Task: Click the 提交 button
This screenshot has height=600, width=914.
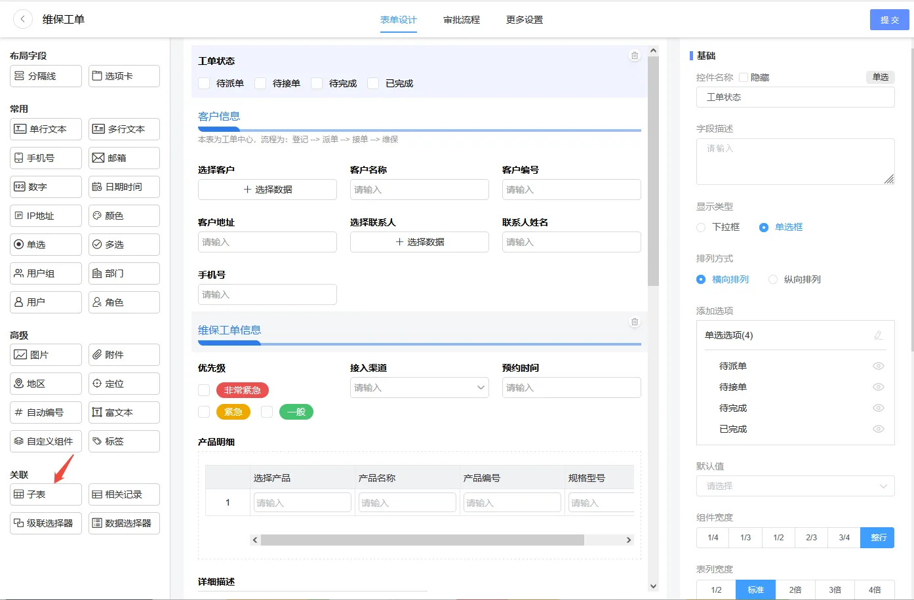Action: (890, 20)
